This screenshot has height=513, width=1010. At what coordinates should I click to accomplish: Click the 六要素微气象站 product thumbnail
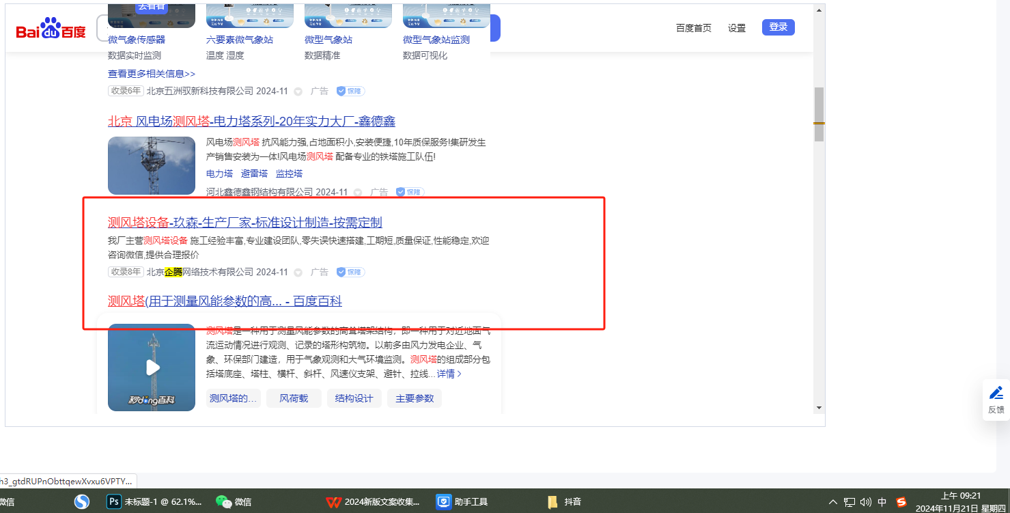click(x=250, y=16)
